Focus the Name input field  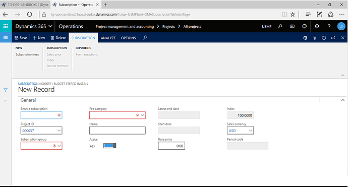(118, 131)
